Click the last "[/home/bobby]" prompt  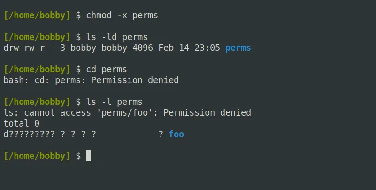point(37,156)
